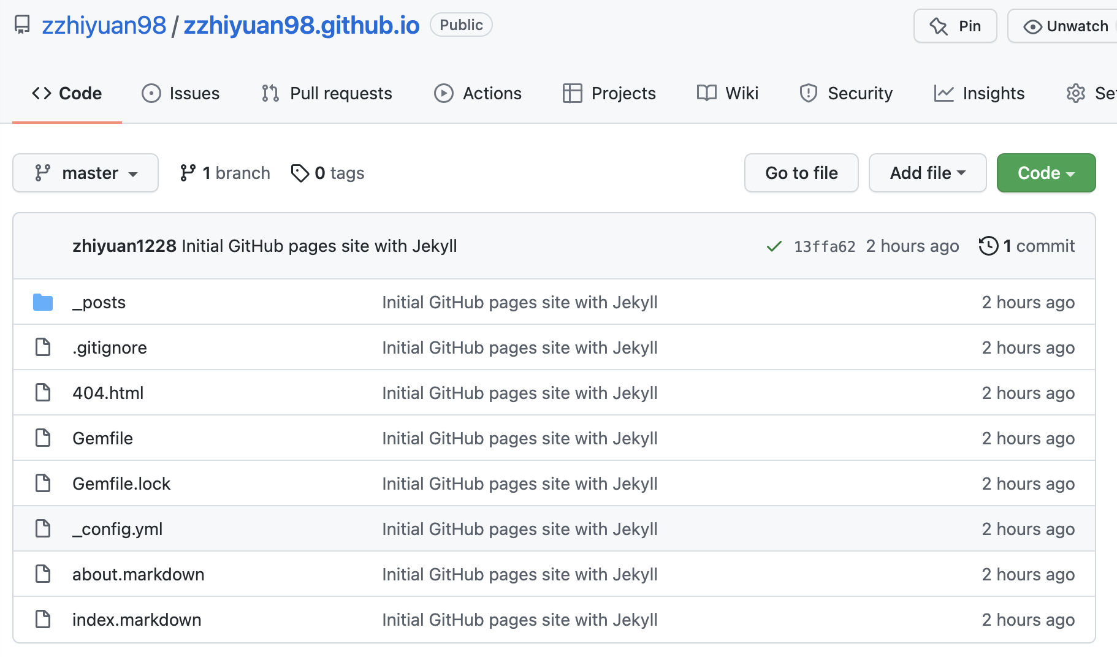The image size is (1117, 657).
Task: Select the Projects tab
Action: coord(609,93)
